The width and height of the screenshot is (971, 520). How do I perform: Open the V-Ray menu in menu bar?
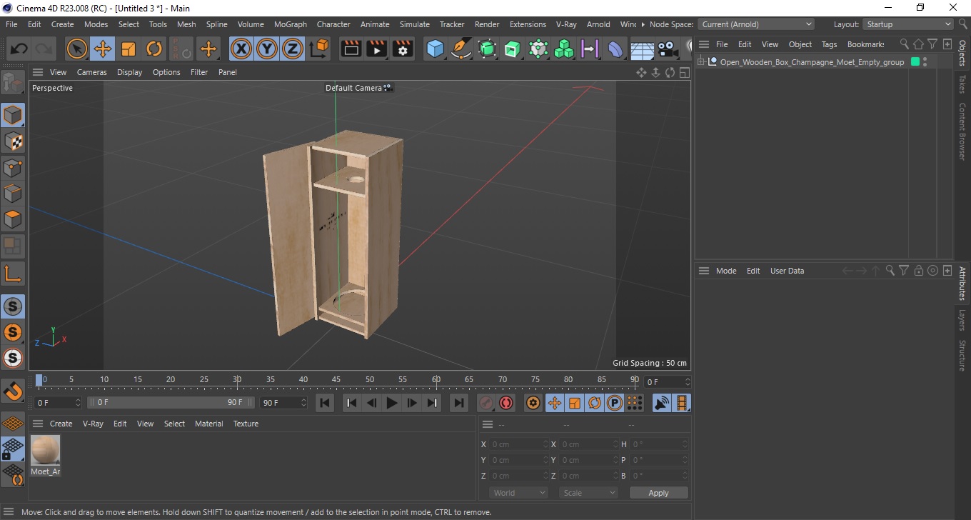[x=565, y=24]
